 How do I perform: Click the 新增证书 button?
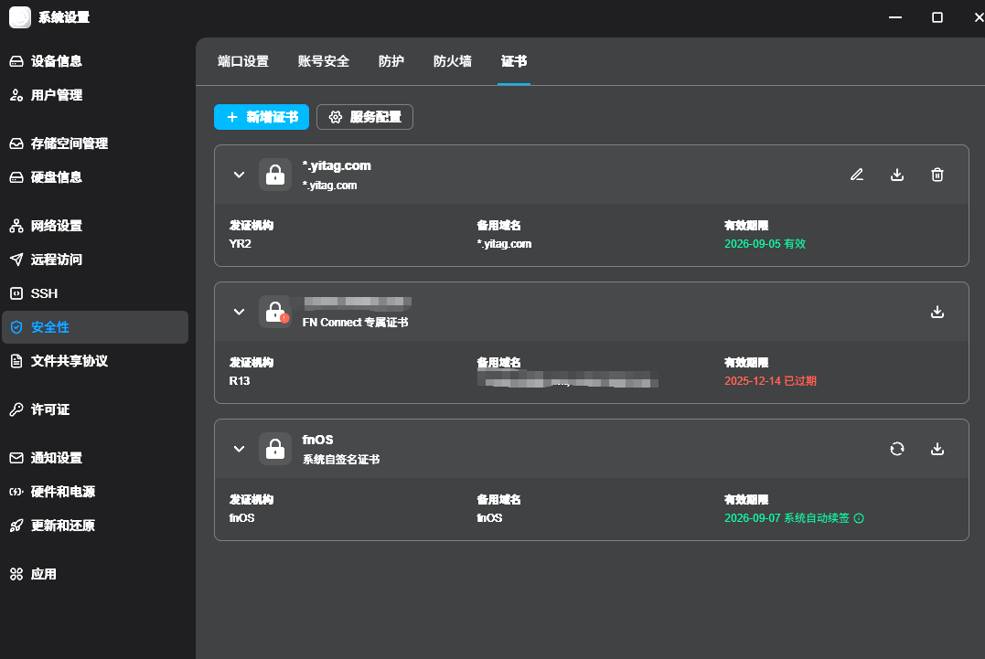(x=262, y=117)
